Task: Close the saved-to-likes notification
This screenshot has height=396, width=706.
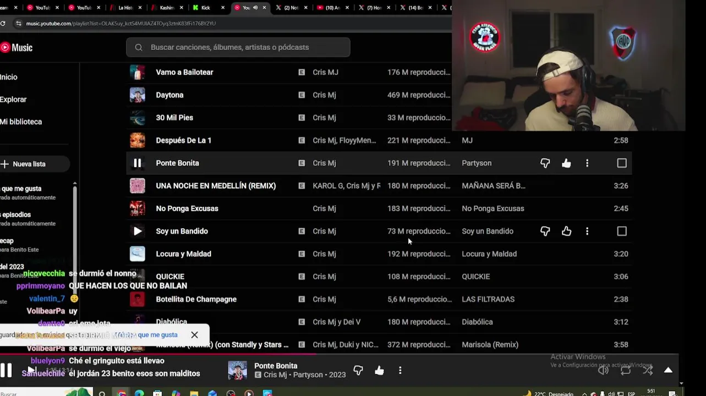Action: pos(194,334)
